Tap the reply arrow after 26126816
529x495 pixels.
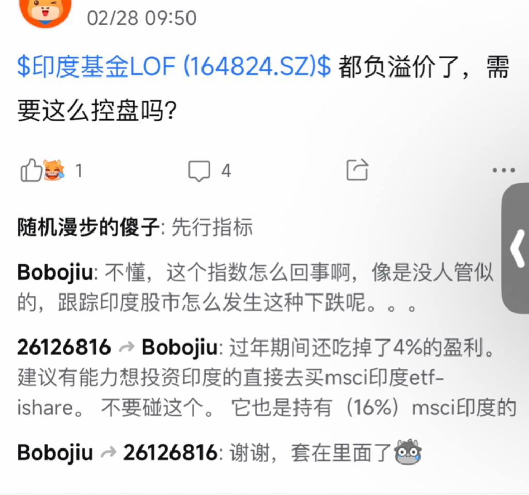(127, 347)
